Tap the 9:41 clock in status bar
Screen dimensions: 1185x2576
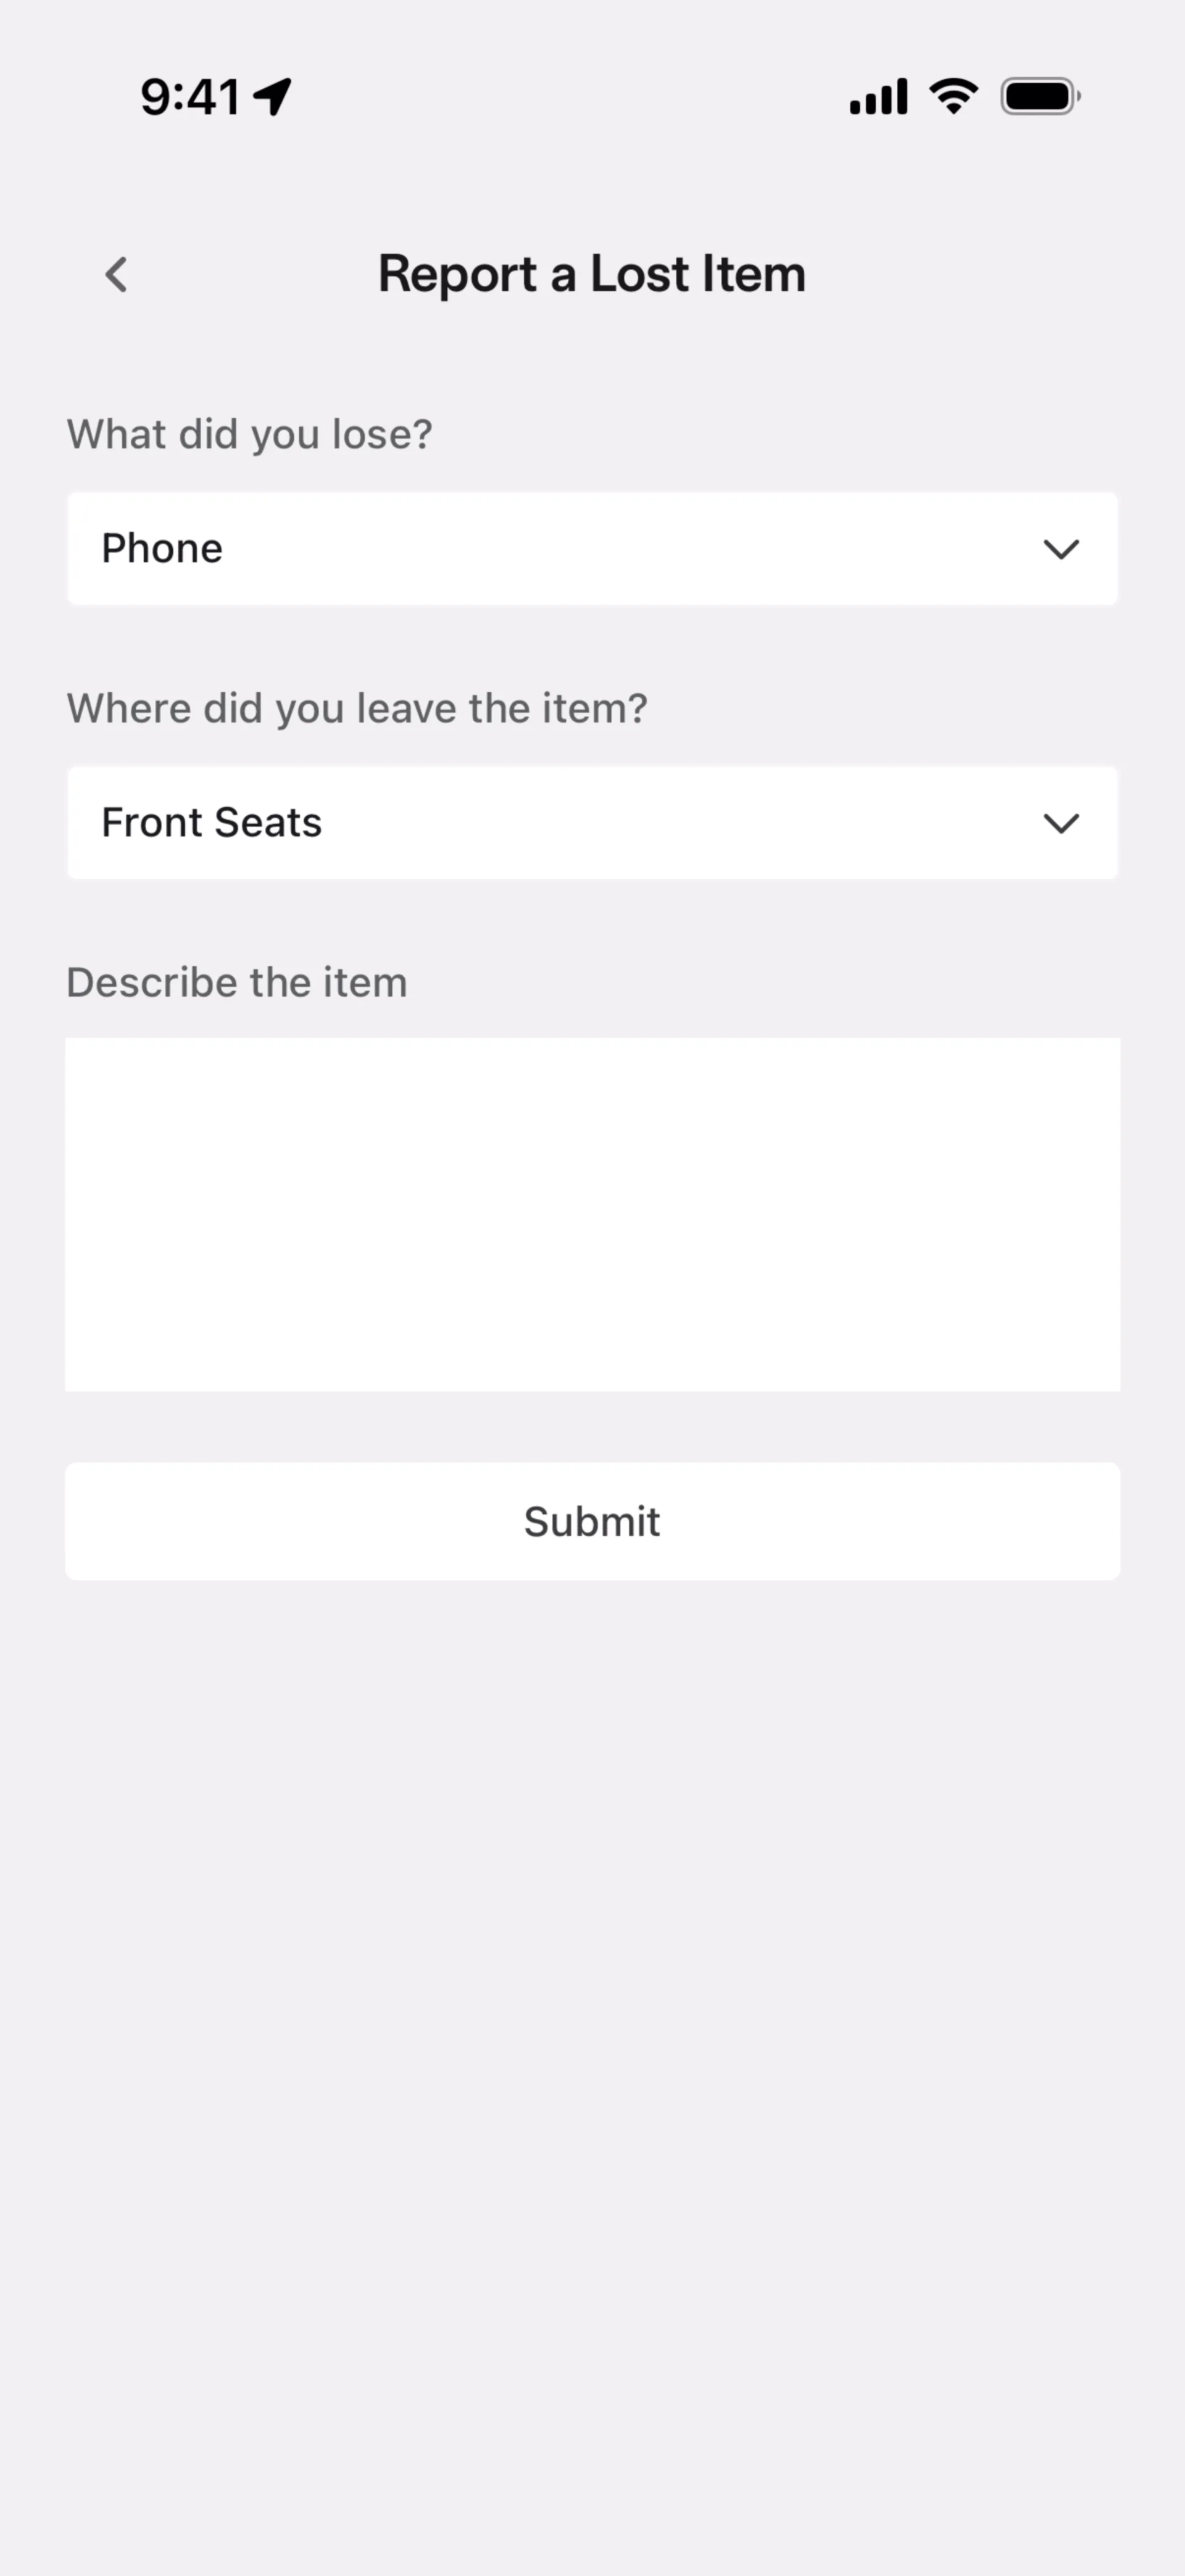tap(190, 97)
